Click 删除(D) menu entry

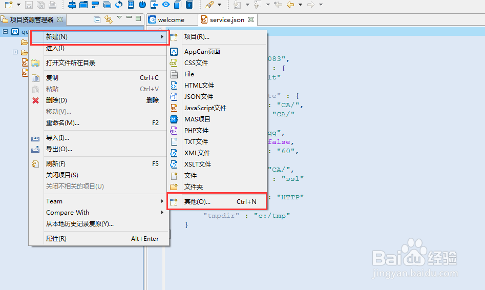tap(99, 100)
